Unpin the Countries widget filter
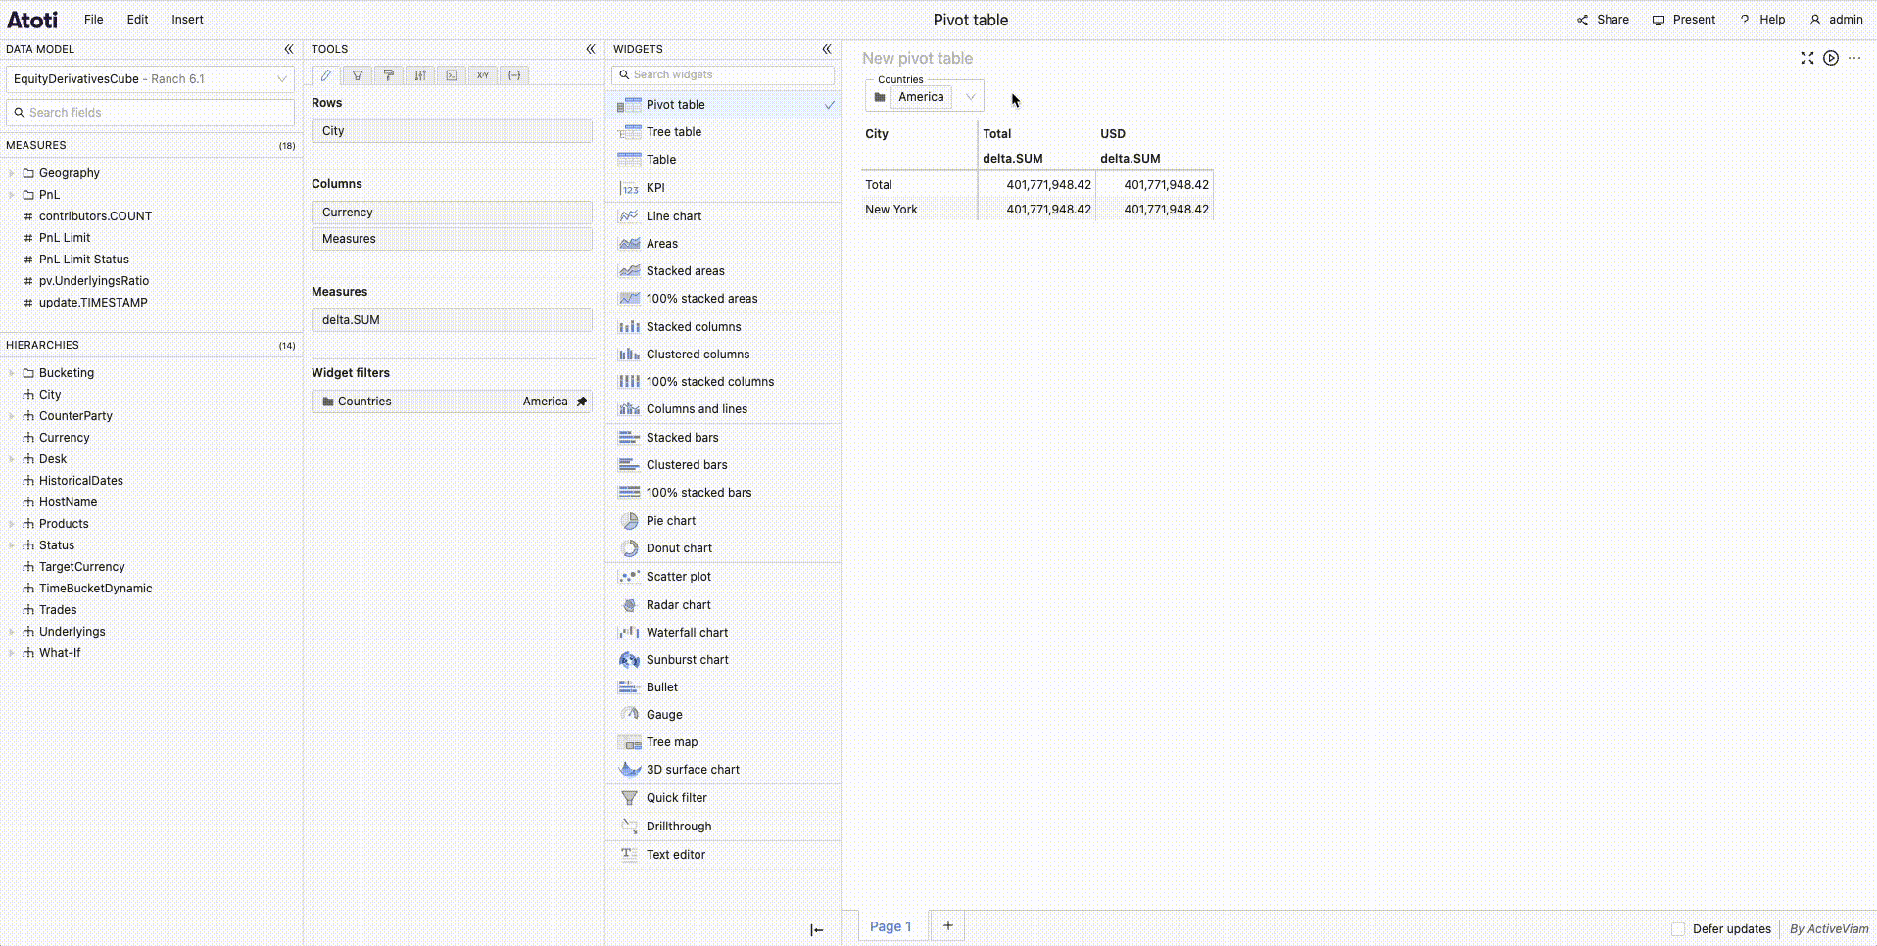1877x946 pixels. (x=582, y=401)
